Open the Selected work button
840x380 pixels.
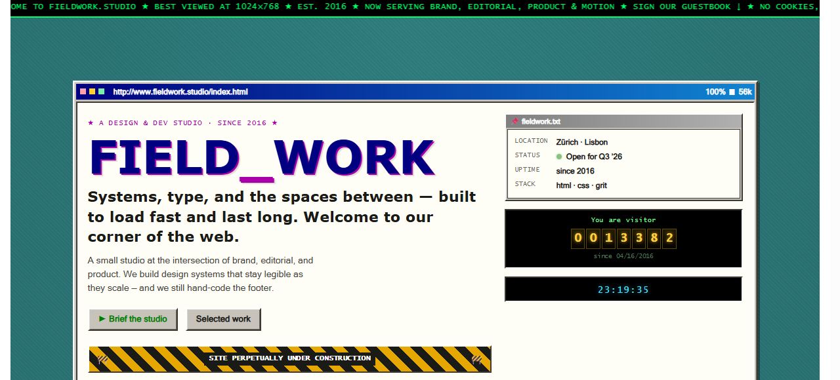coord(224,319)
